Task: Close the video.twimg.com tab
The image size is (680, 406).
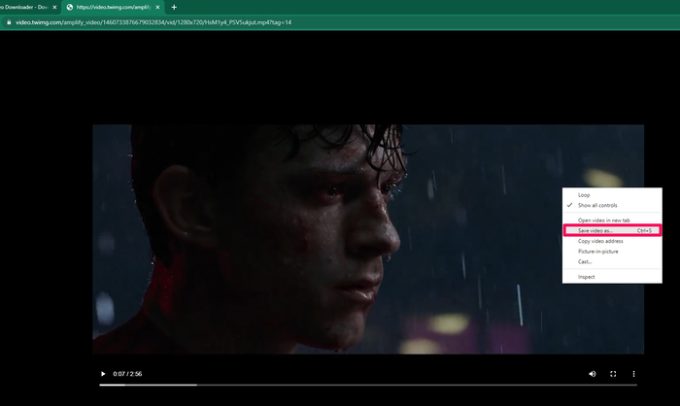Action: point(157,8)
